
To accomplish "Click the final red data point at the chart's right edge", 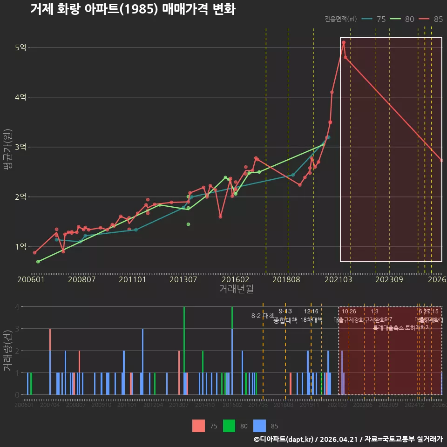I will [x=441, y=161].
